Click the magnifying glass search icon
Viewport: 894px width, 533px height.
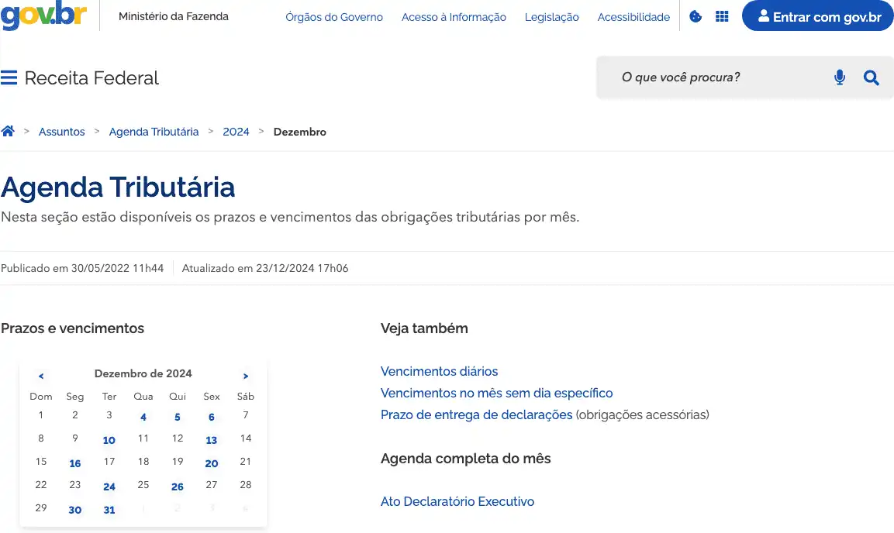872,77
